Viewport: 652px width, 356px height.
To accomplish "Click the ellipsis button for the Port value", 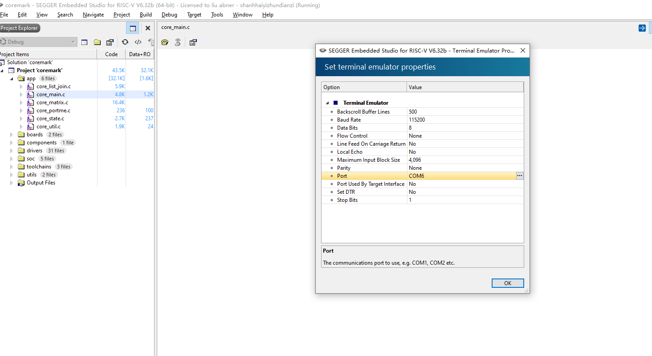I will pos(520,176).
